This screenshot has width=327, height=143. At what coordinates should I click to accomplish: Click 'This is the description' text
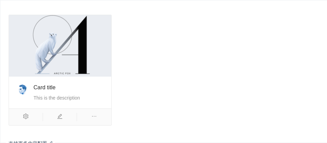57,98
